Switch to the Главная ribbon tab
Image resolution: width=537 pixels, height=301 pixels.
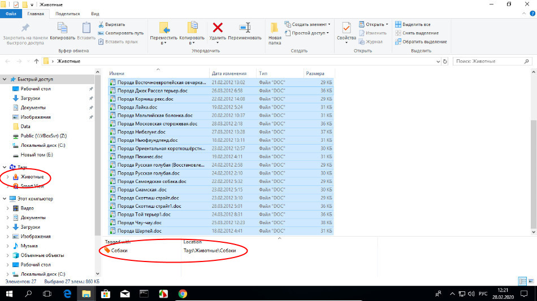[36, 14]
